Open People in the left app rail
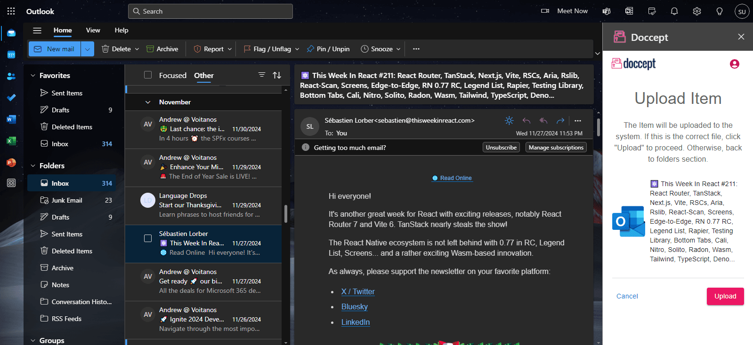This screenshot has width=753, height=345. click(11, 76)
